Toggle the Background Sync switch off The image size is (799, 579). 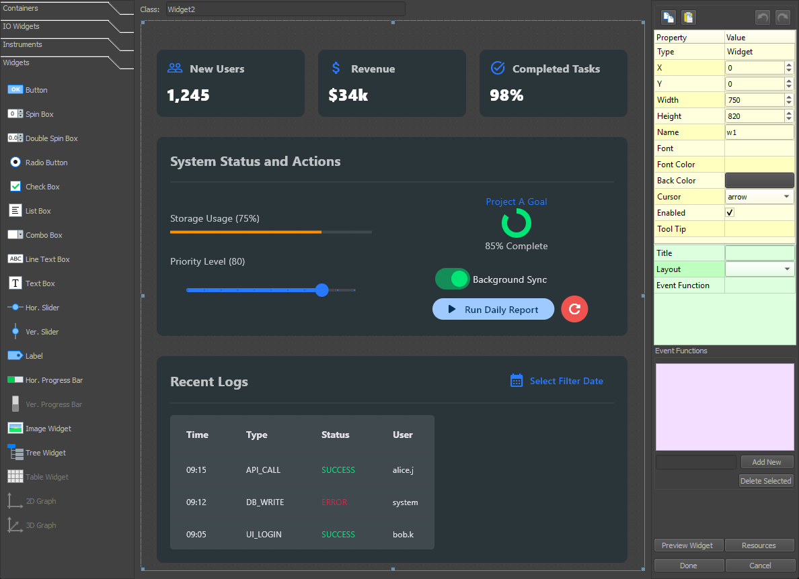click(x=452, y=278)
